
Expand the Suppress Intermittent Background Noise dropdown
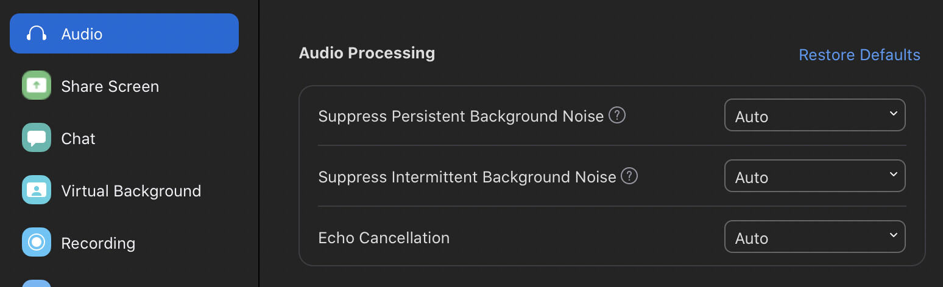pyautogui.click(x=814, y=176)
